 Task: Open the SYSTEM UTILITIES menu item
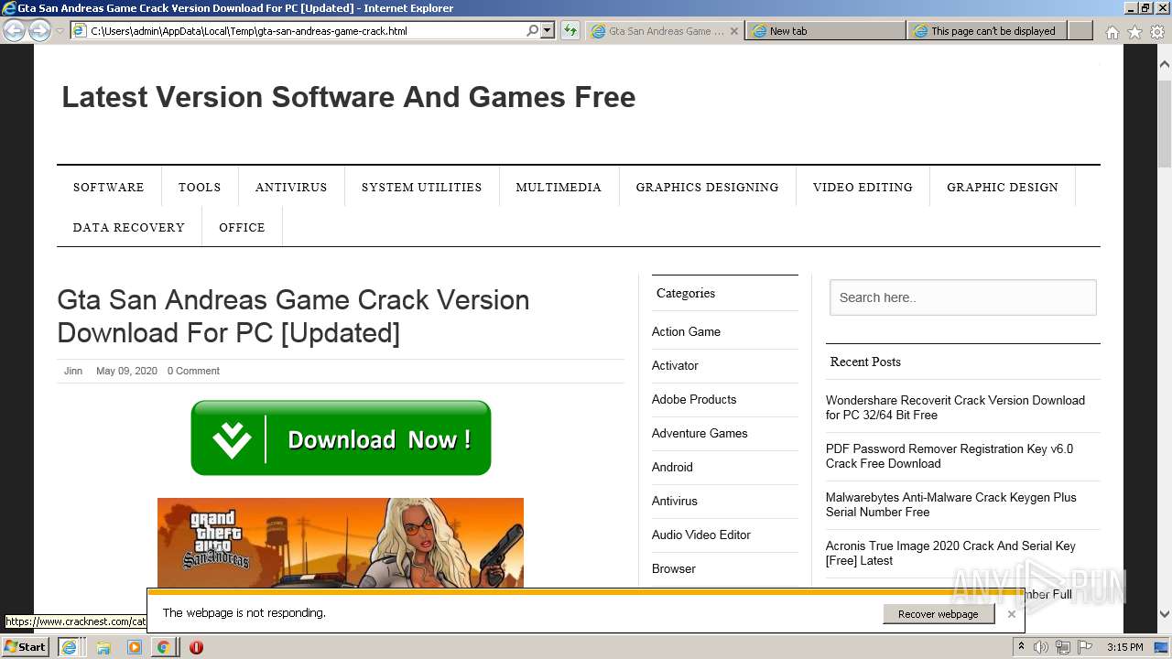click(421, 187)
